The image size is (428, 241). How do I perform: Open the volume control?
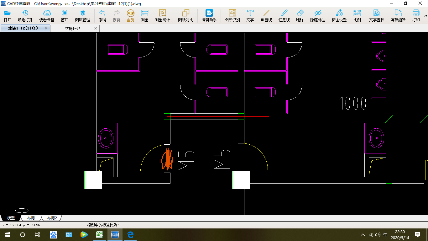378,234
